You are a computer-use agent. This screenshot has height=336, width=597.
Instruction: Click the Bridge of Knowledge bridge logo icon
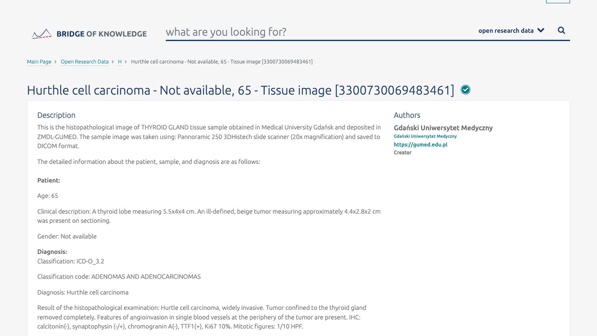42,34
